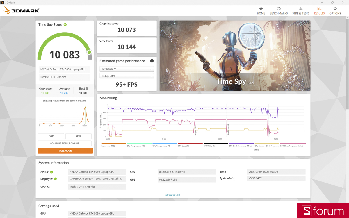Click the Average score 10 236
The image size is (349, 218).
pyautogui.click(x=64, y=93)
